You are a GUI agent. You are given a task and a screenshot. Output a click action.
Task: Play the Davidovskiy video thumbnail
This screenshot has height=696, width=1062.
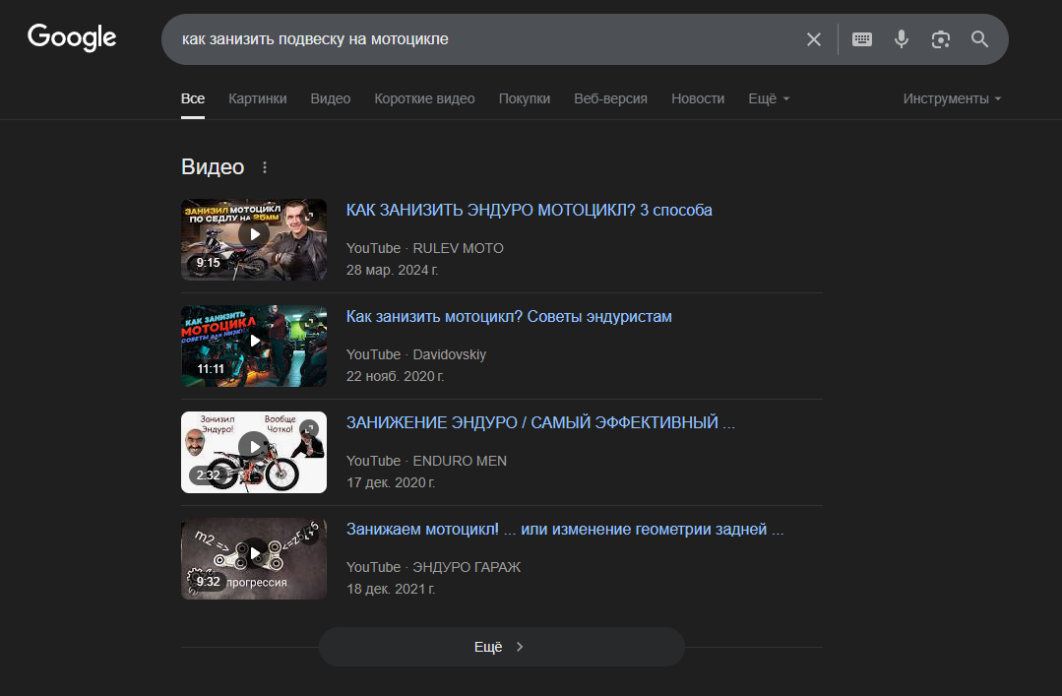(254, 347)
